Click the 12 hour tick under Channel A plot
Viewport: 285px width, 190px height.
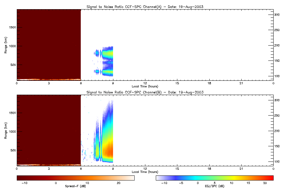[x=145, y=83]
